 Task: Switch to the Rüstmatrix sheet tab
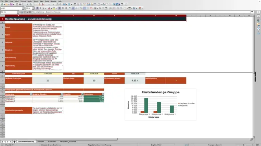52,142
